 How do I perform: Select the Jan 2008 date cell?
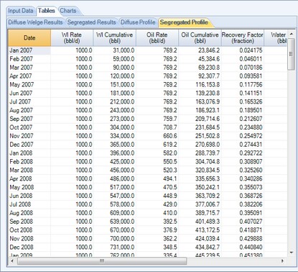tap(29, 153)
